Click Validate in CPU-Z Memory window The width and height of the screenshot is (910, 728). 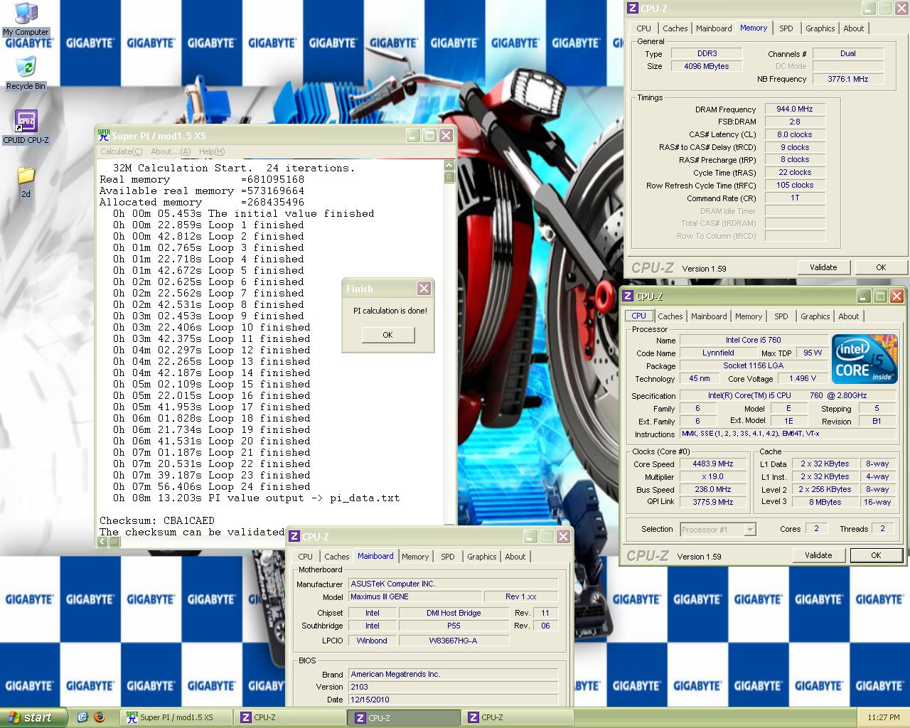coord(823,267)
